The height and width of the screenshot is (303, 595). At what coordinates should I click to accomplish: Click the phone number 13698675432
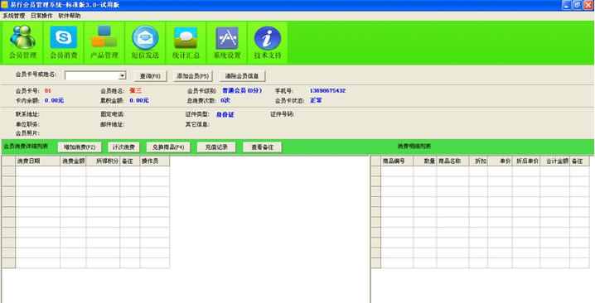(327, 90)
